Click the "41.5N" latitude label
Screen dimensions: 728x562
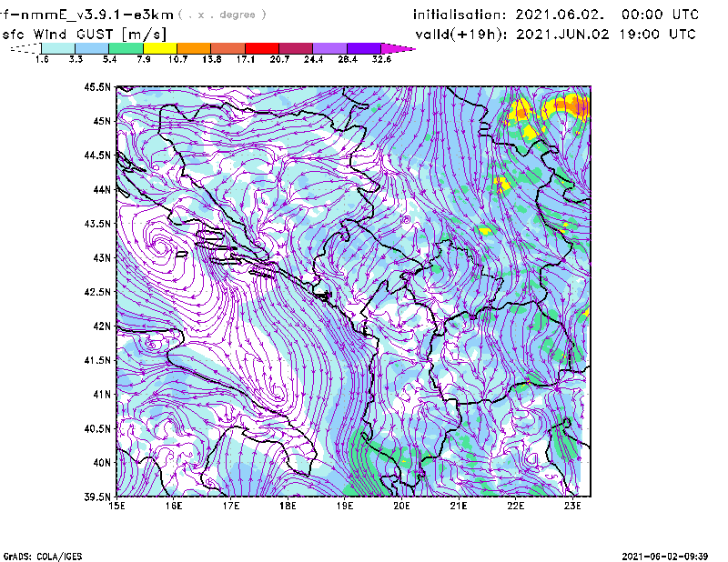pyautogui.click(x=97, y=360)
